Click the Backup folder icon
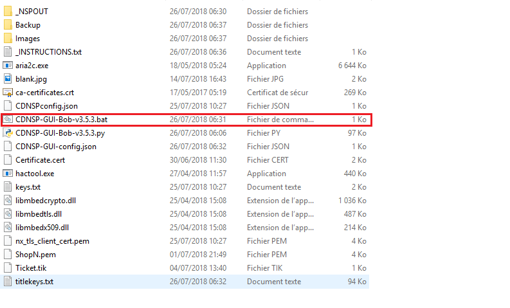 coord(8,24)
